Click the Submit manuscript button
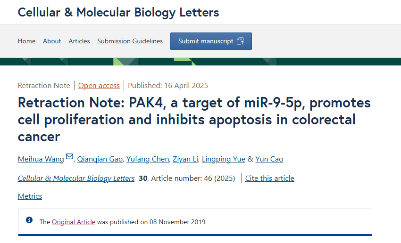This screenshot has width=401, height=243. [x=211, y=41]
